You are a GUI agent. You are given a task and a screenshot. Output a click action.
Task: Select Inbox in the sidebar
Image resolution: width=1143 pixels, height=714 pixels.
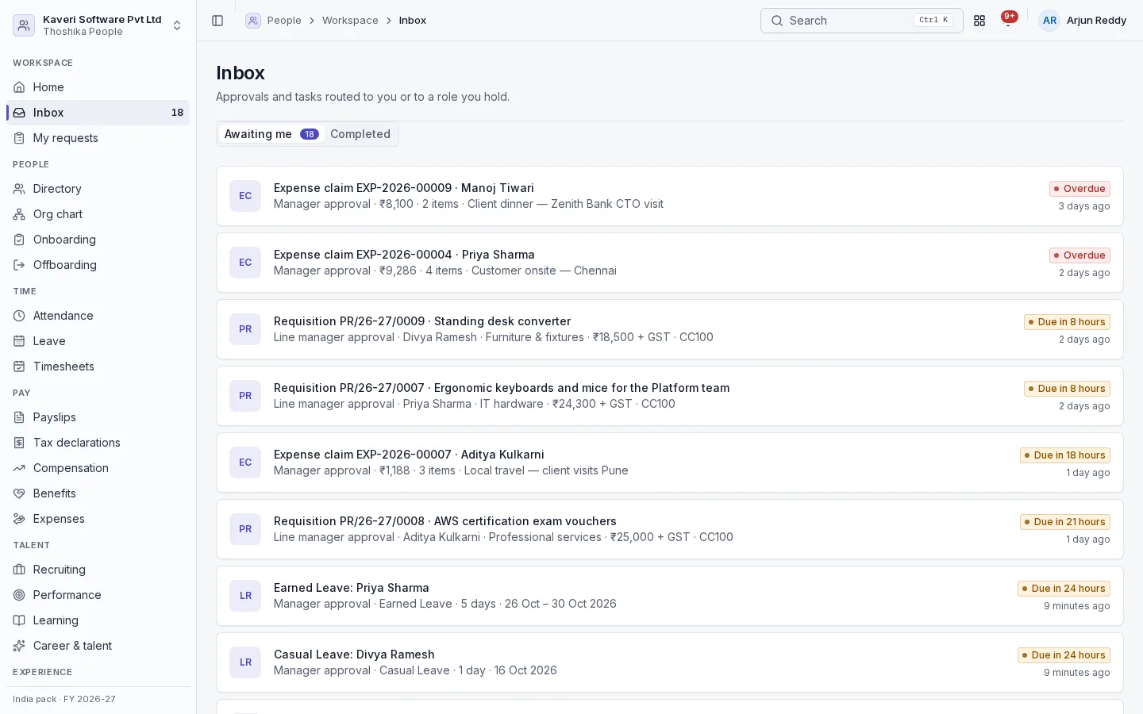pyautogui.click(x=98, y=113)
